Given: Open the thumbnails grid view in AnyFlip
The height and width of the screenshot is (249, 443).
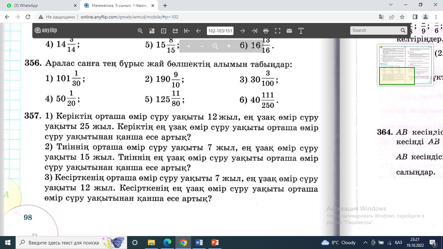Looking at the screenshot, I should tap(152, 31).
